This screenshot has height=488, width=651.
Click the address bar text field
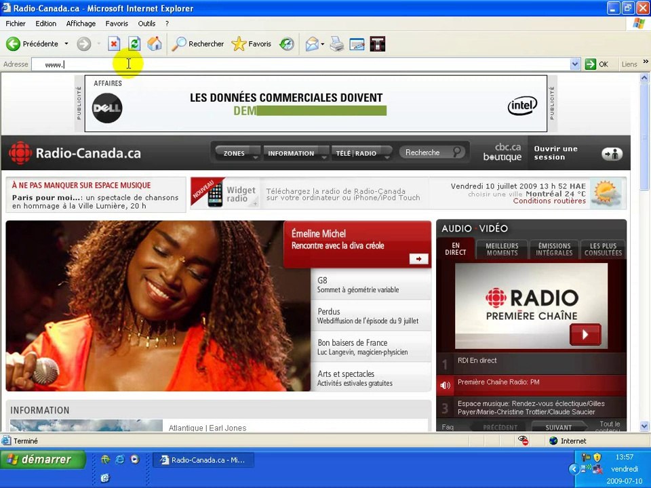tap(301, 64)
